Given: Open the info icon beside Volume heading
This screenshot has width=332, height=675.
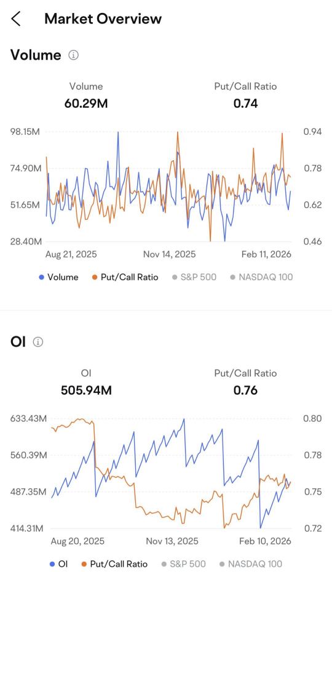Looking at the screenshot, I should click(x=74, y=55).
